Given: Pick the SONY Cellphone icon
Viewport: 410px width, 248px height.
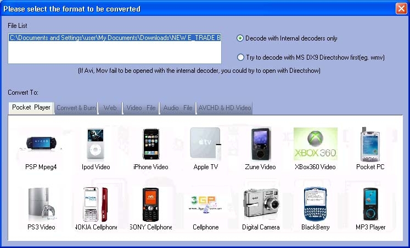Looking at the screenshot, I should pos(150,204).
